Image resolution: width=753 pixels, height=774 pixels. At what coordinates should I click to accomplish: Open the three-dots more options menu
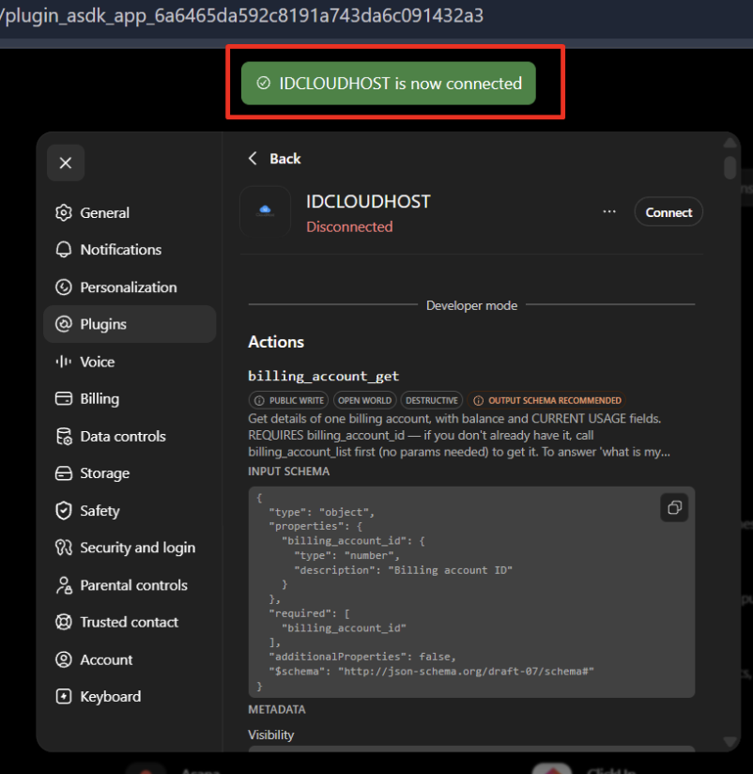tap(609, 211)
